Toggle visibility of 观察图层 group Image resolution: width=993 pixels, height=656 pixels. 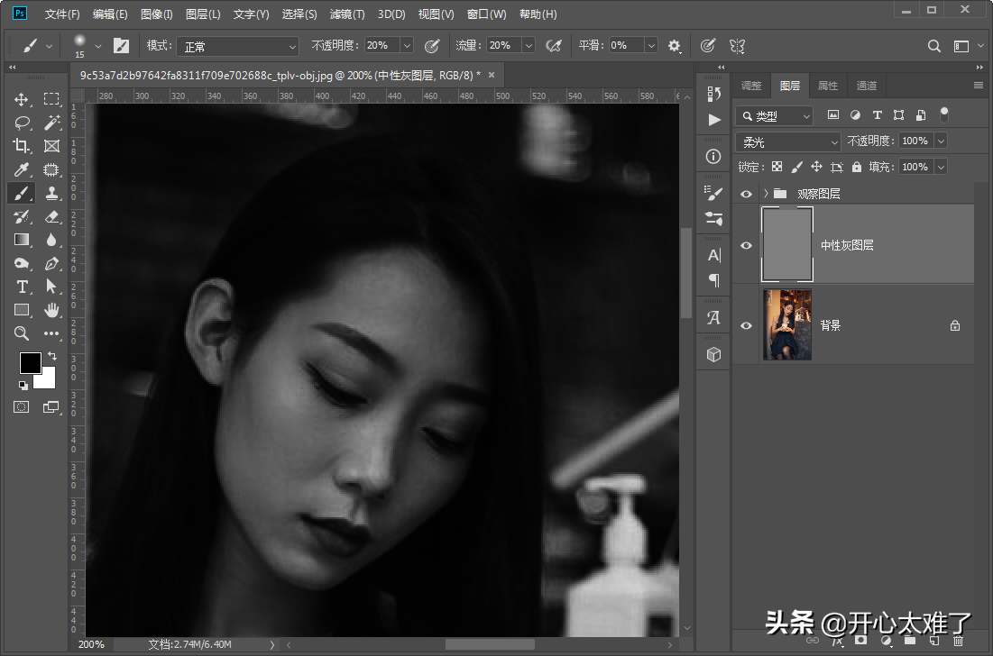tap(746, 194)
